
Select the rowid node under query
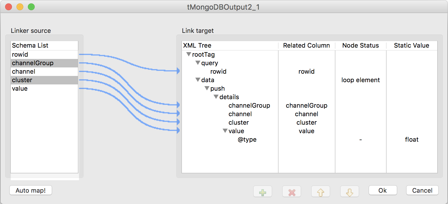(218, 71)
